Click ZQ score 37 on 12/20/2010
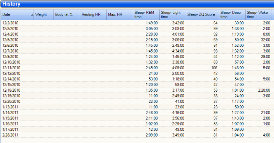Viewport: 274px width, 143px height. (x=215, y=101)
